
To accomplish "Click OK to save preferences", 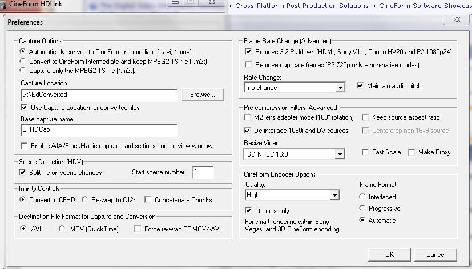I will point(389,255).
